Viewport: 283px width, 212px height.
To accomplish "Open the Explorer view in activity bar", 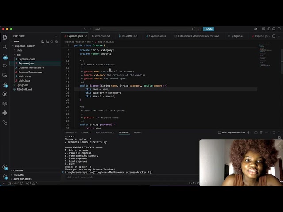I will (5, 37).
